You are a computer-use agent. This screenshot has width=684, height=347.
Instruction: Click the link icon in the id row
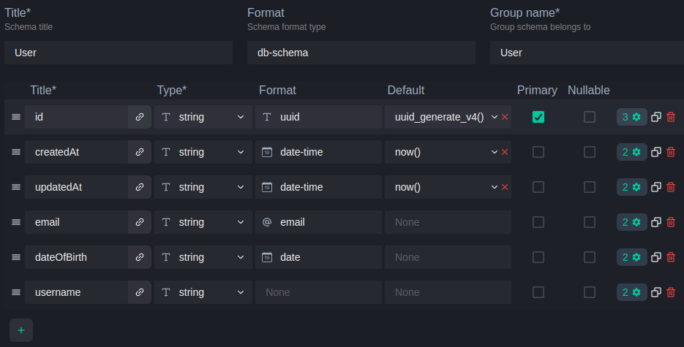click(x=139, y=117)
